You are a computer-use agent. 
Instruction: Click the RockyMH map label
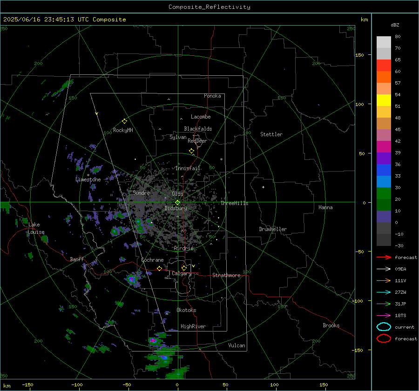click(123, 130)
